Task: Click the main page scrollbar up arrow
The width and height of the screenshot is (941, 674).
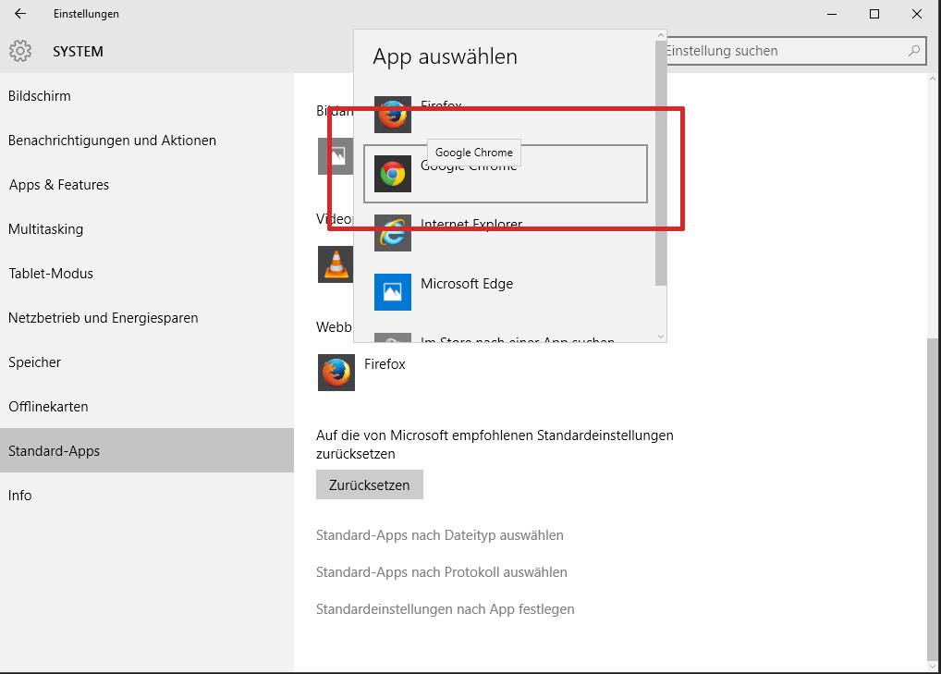Action: click(x=933, y=79)
